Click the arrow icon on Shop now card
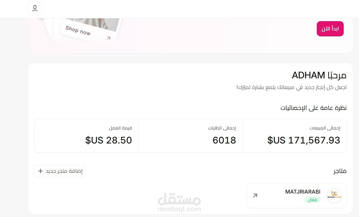This screenshot has width=359, height=217. pos(109,38)
